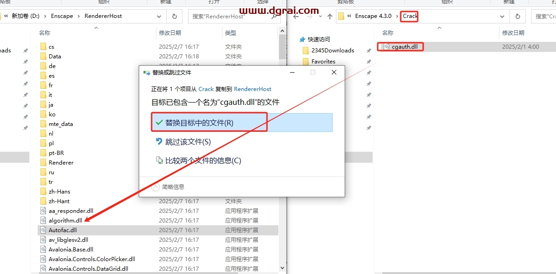Viewport: 556px width, 274px height.
Task: Select the tr folder
Action: (51, 182)
